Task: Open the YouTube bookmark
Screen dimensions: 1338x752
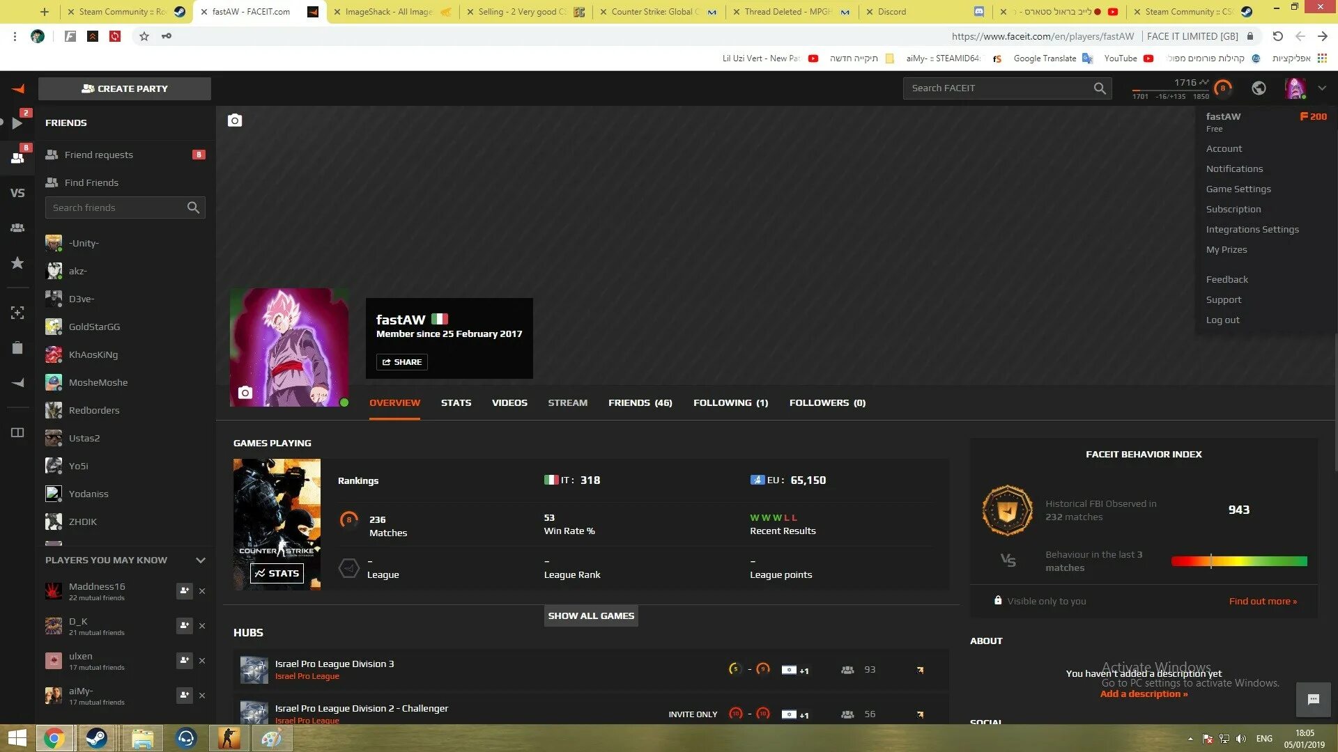Action: point(1128,58)
